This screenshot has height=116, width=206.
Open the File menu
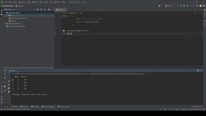6,2
